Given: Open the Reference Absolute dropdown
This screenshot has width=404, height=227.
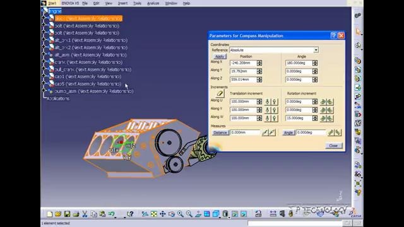Looking at the screenshot, I should (x=316, y=50).
